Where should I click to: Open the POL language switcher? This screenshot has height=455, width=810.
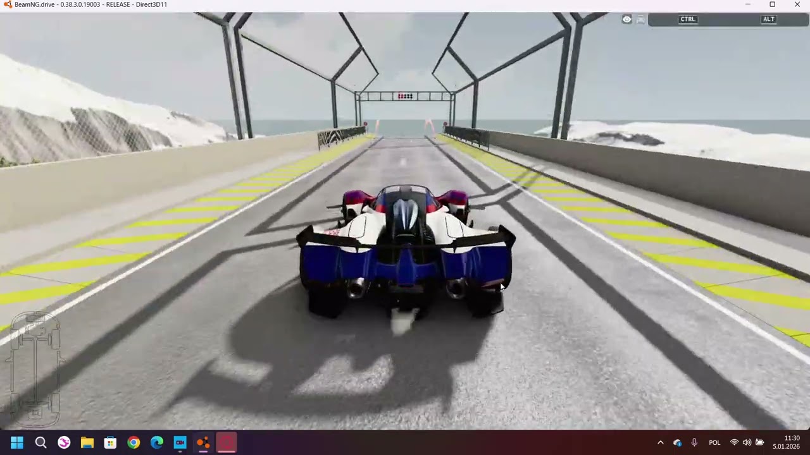(x=714, y=443)
